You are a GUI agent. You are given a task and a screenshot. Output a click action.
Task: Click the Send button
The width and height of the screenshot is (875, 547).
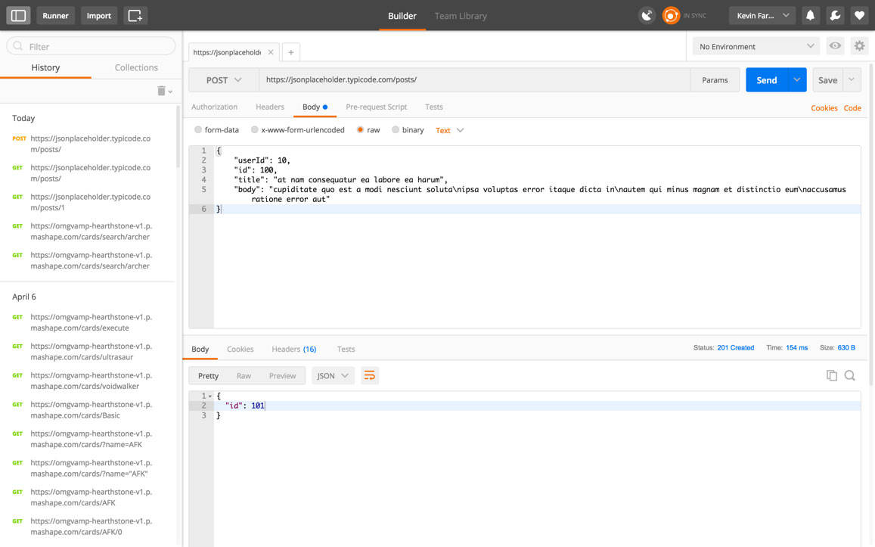click(766, 79)
